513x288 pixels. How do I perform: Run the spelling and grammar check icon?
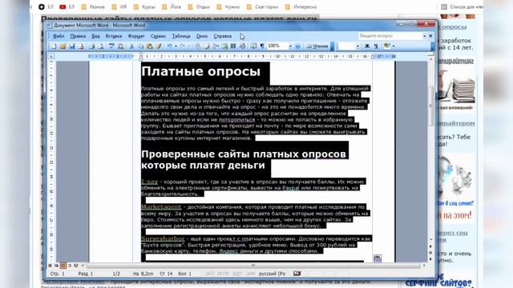(111, 46)
